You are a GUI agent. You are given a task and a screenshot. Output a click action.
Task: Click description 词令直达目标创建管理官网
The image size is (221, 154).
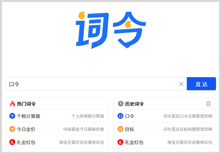pyautogui.click(x=188, y=129)
